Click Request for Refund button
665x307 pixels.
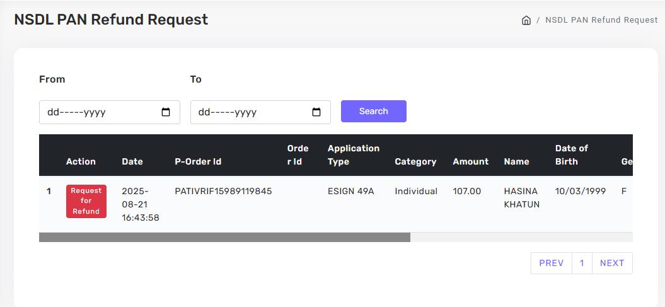click(86, 201)
